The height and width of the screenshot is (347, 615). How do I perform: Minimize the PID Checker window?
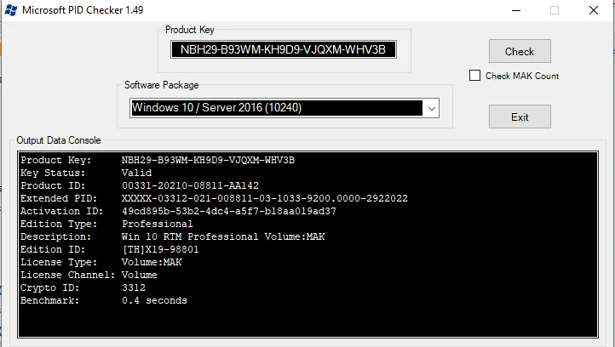(x=516, y=10)
